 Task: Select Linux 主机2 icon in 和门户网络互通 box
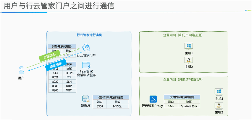click(189, 60)
